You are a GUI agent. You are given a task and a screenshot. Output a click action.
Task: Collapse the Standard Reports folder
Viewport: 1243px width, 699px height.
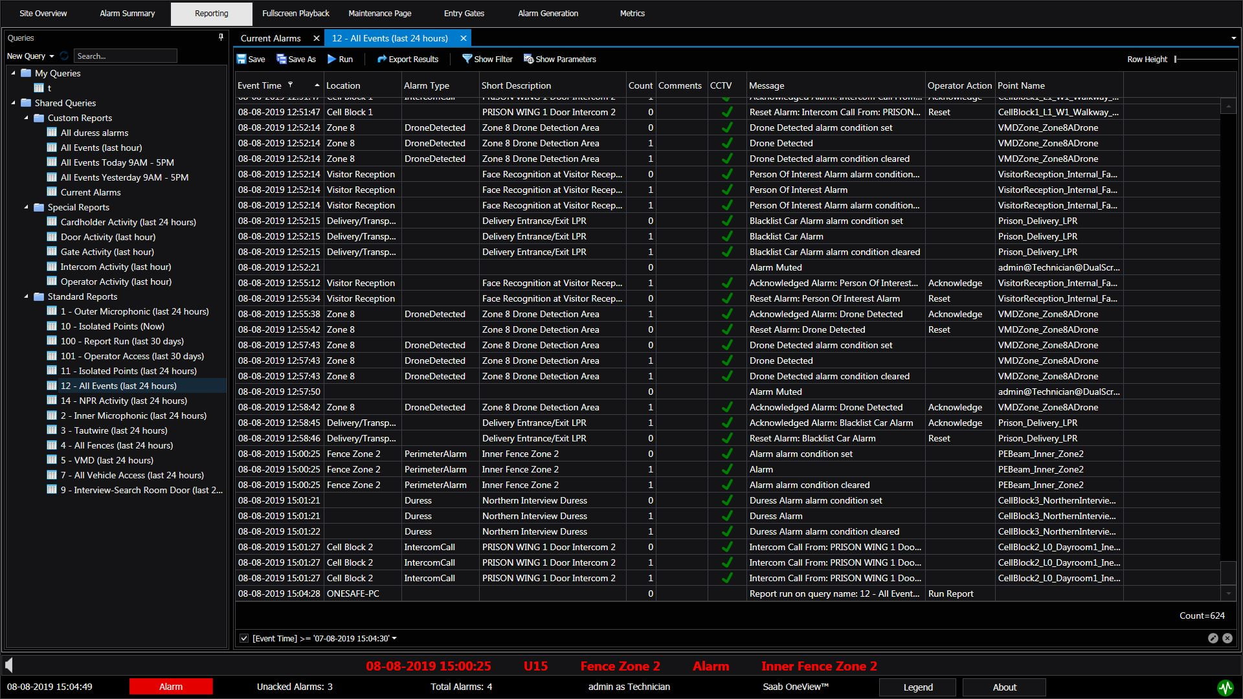point(27,296)
